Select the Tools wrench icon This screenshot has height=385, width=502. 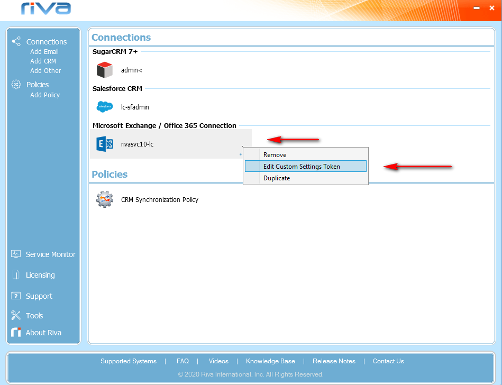point(15,315)
